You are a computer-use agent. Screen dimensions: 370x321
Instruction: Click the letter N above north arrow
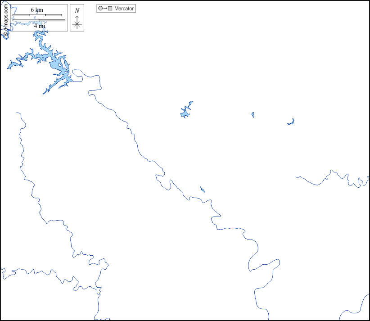point(77,11)
